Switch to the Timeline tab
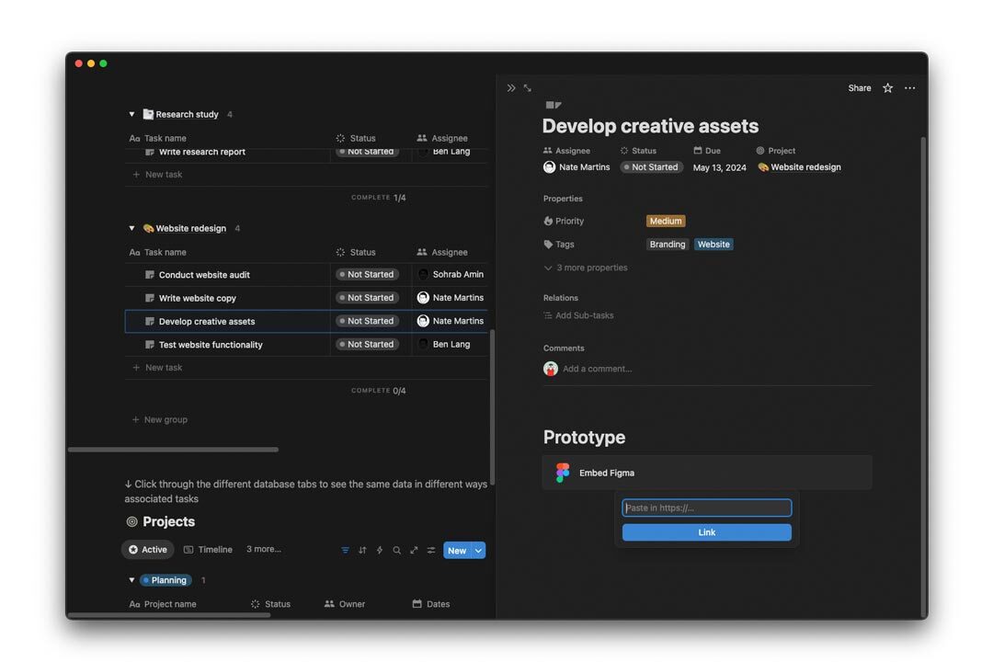The height and width of the screenshot is (662, 993). click(208, 550)
